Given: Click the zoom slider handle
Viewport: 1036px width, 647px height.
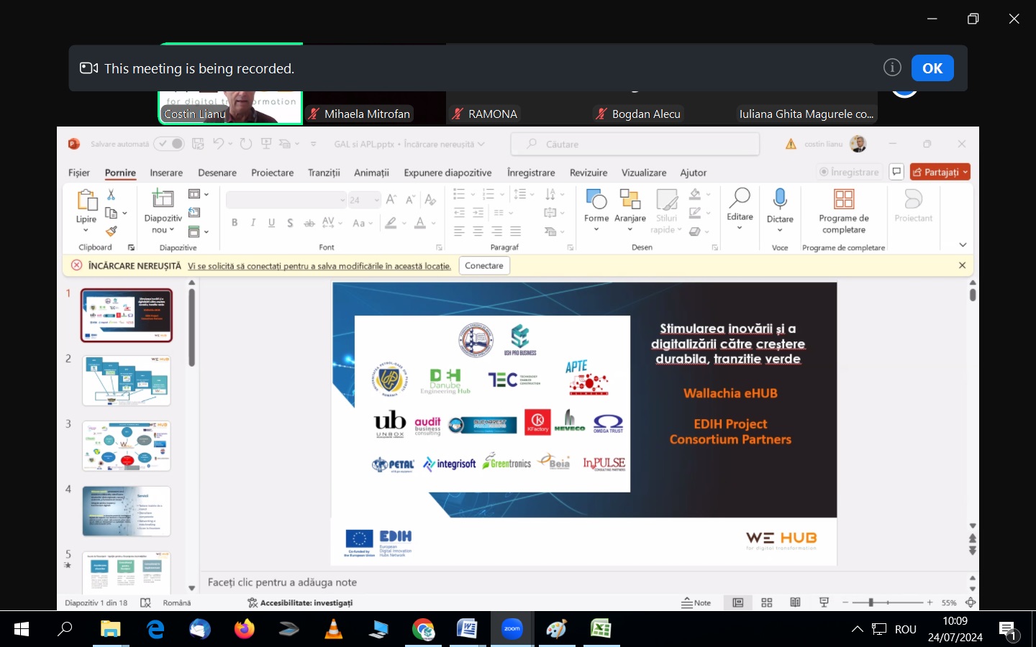Looking at the screenshot, I should coord(871,602).
